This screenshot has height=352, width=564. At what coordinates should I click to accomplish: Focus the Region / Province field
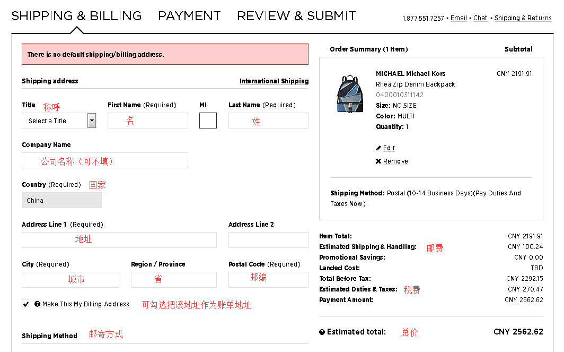click(x=174, y=280)
